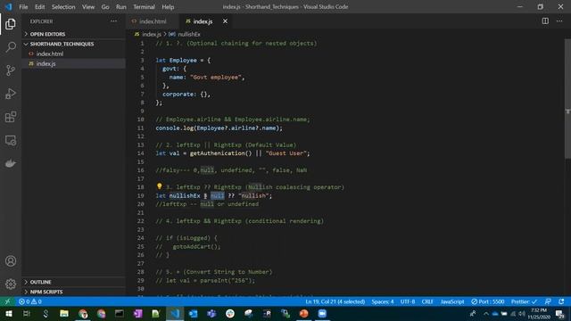Open the Terminal menu

[144, 6]
